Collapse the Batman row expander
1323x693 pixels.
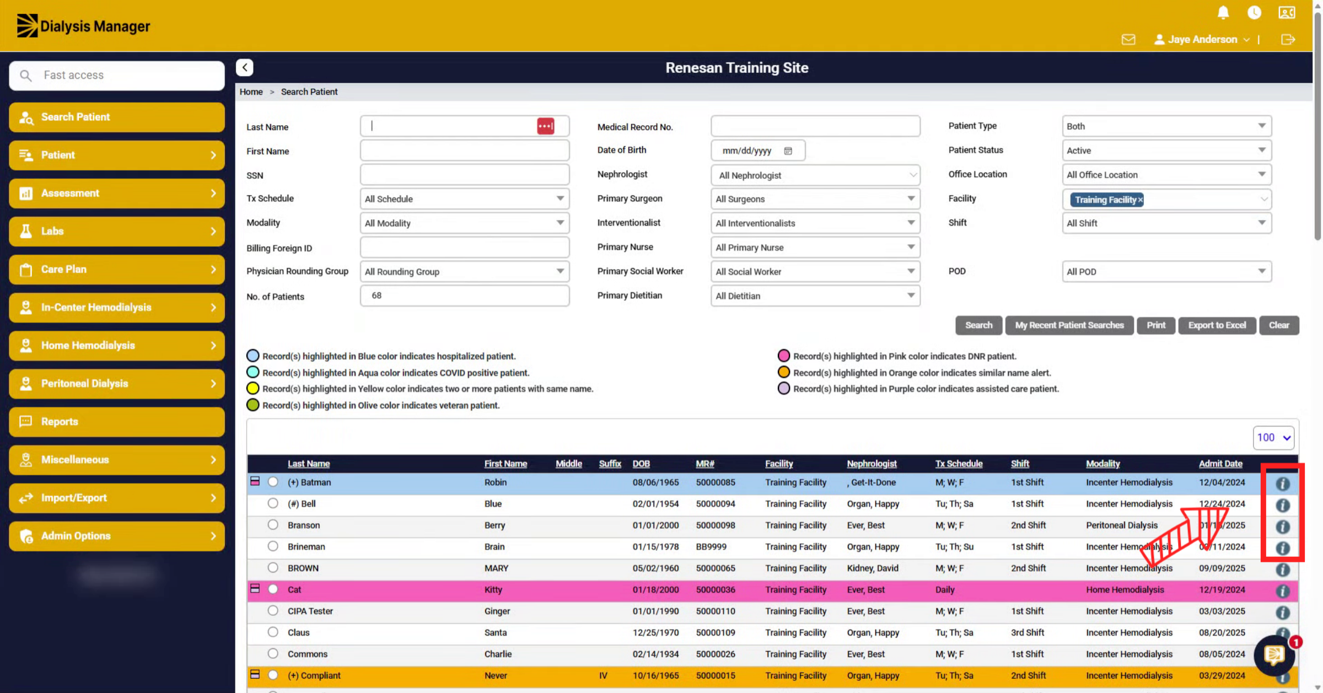coord(255,481)
